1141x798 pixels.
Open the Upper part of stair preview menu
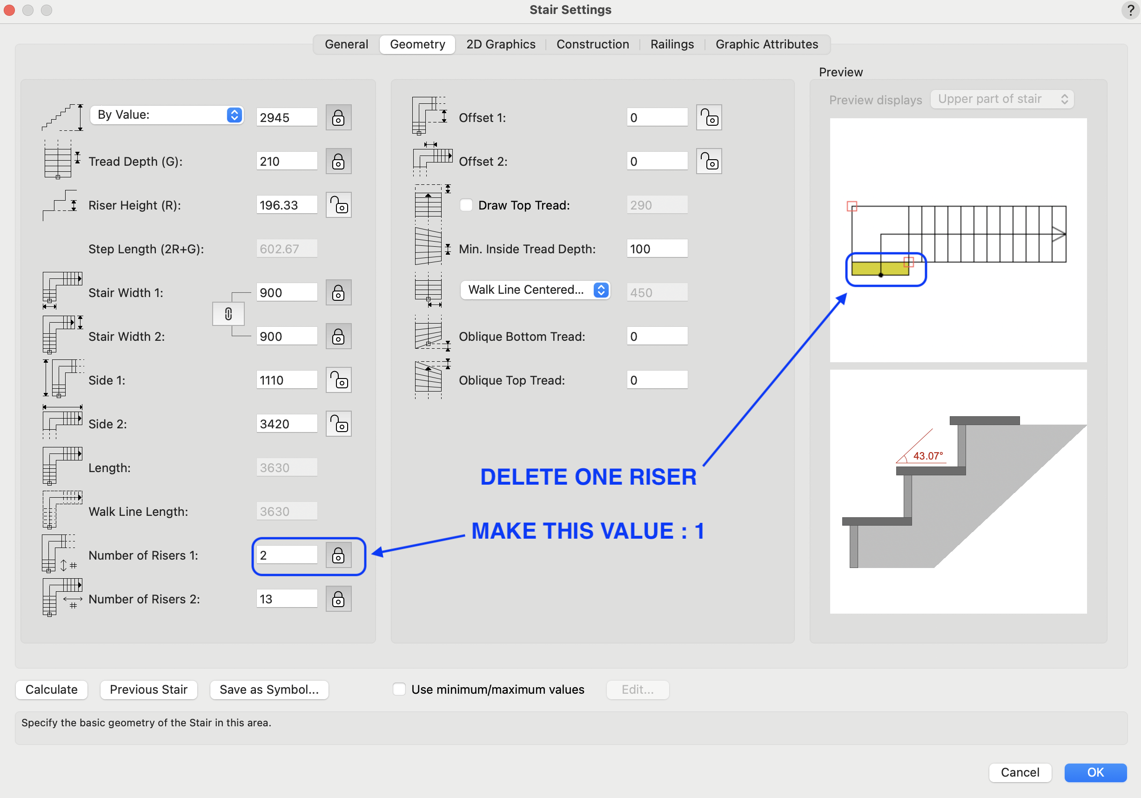(x=1002, y=99)
